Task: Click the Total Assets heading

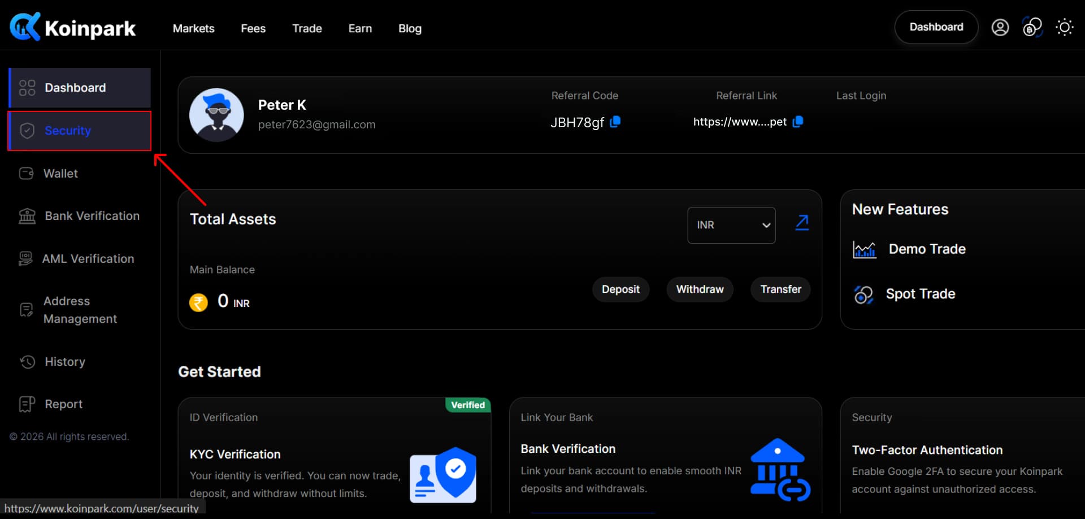Action: (x=233, y=219)
